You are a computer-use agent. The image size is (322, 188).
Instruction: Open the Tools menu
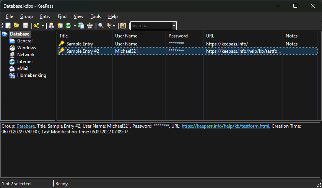96,16
